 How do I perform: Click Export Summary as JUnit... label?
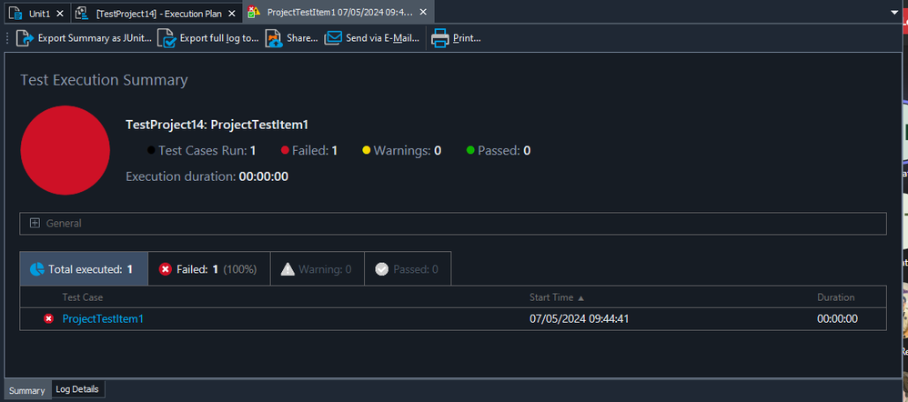[95, 38]
